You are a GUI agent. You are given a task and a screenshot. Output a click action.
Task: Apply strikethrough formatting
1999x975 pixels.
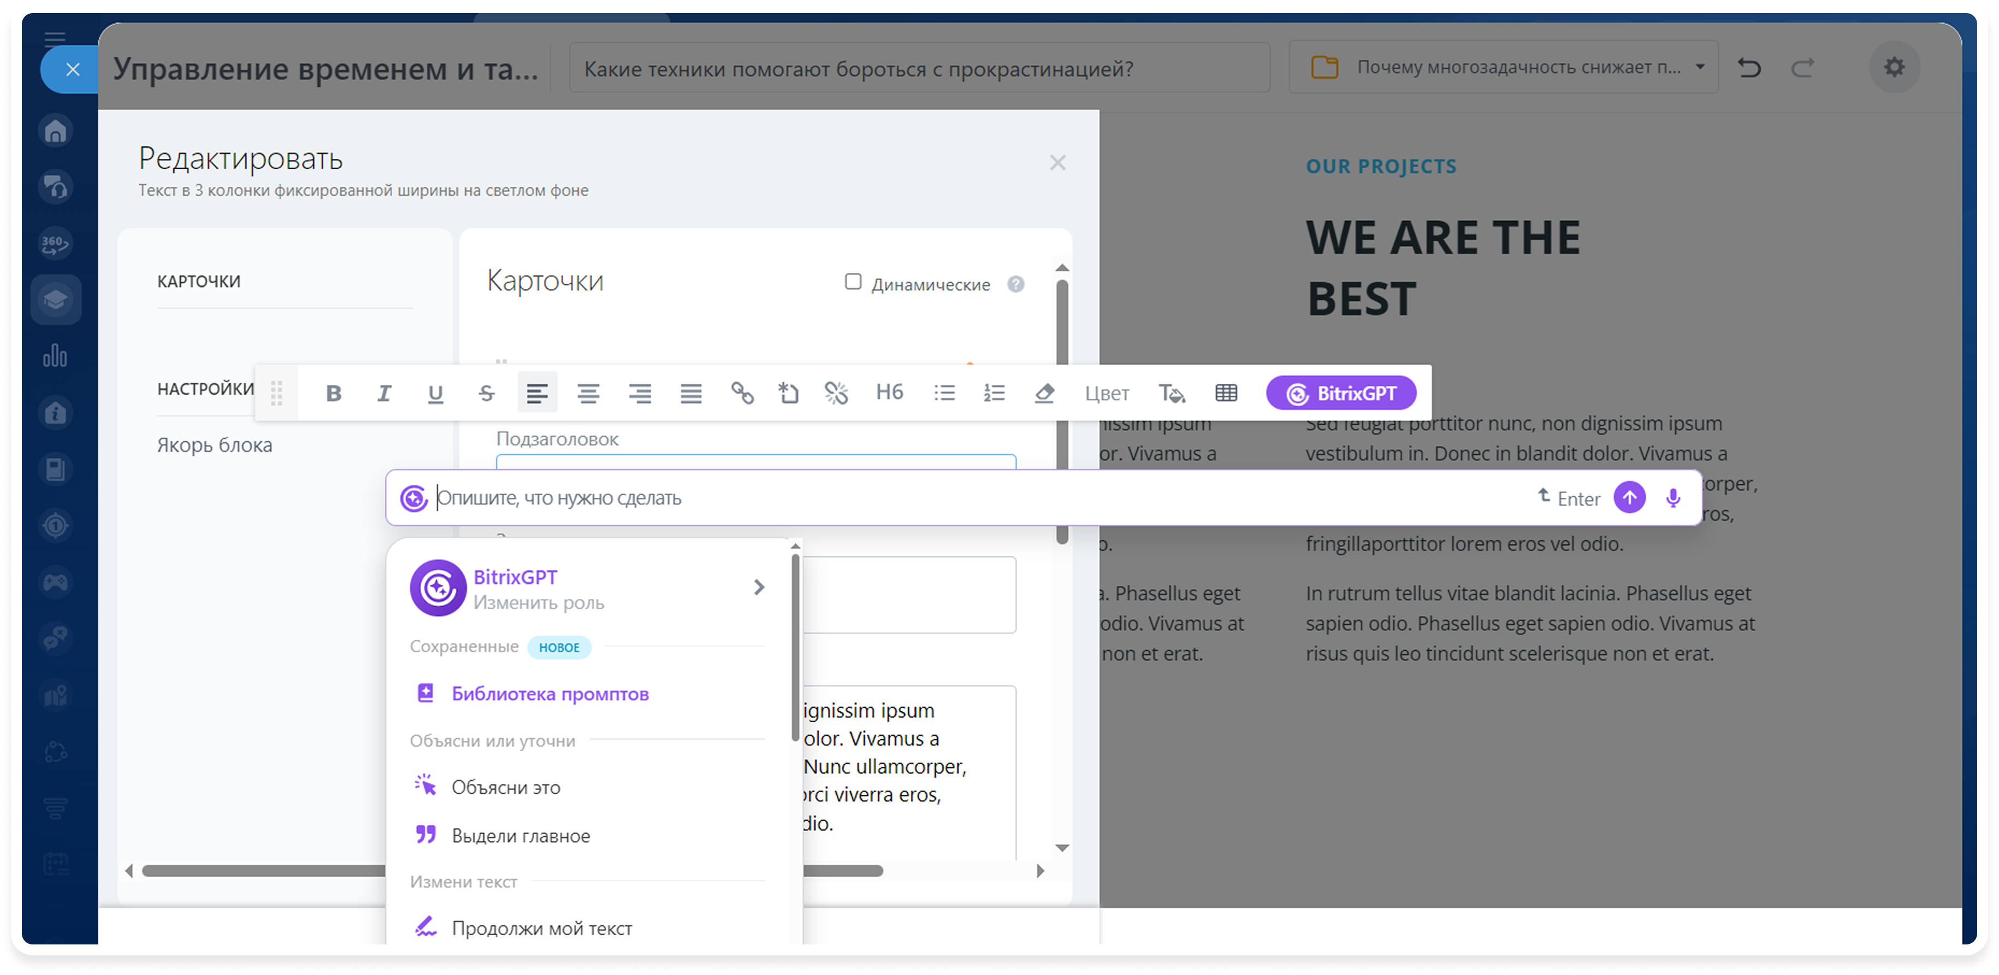(487, 393)
